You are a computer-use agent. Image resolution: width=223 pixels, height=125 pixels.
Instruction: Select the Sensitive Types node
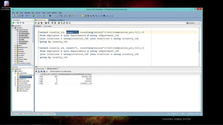24,89
